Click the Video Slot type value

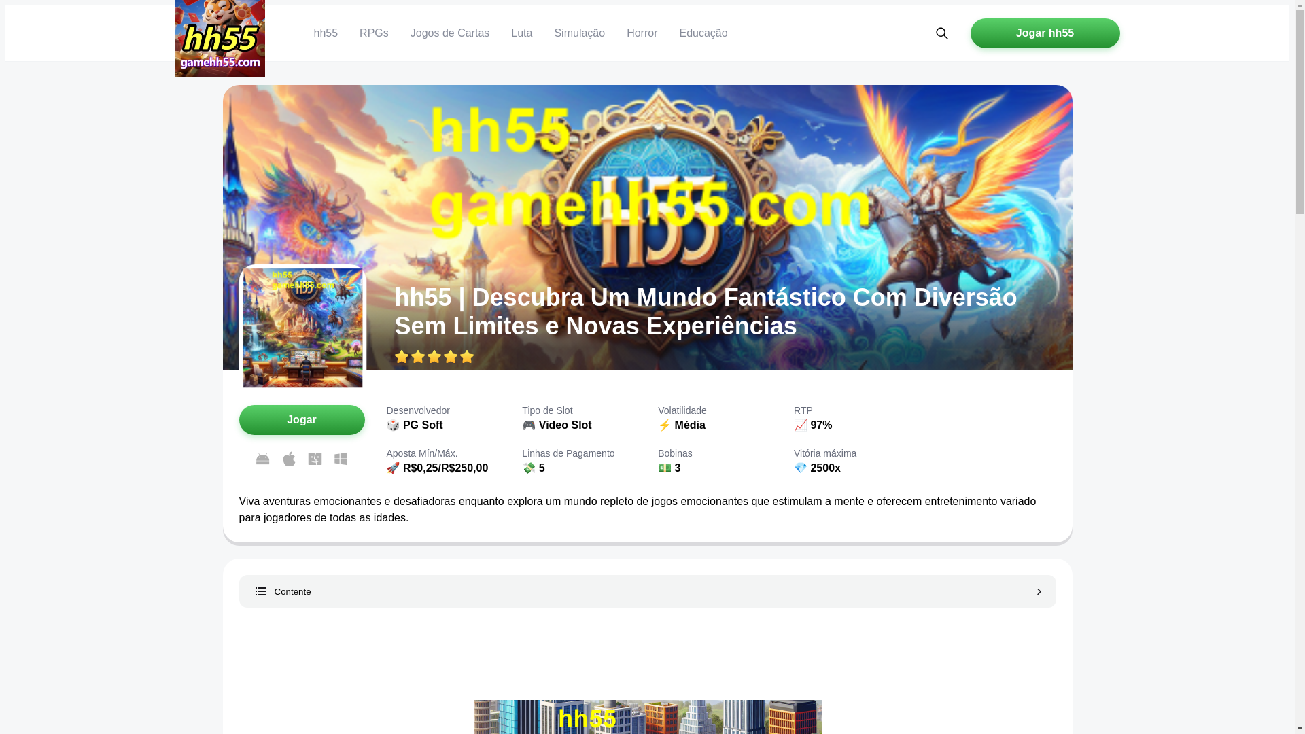(x=565, y=425)
